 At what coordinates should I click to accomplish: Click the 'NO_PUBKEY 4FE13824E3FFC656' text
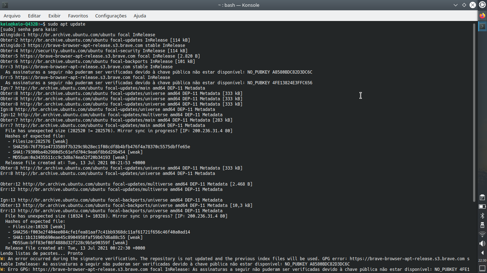280,83
